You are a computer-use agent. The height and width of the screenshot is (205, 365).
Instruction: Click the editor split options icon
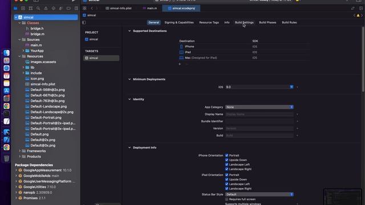pyautogui.click(x=361, y=8)
